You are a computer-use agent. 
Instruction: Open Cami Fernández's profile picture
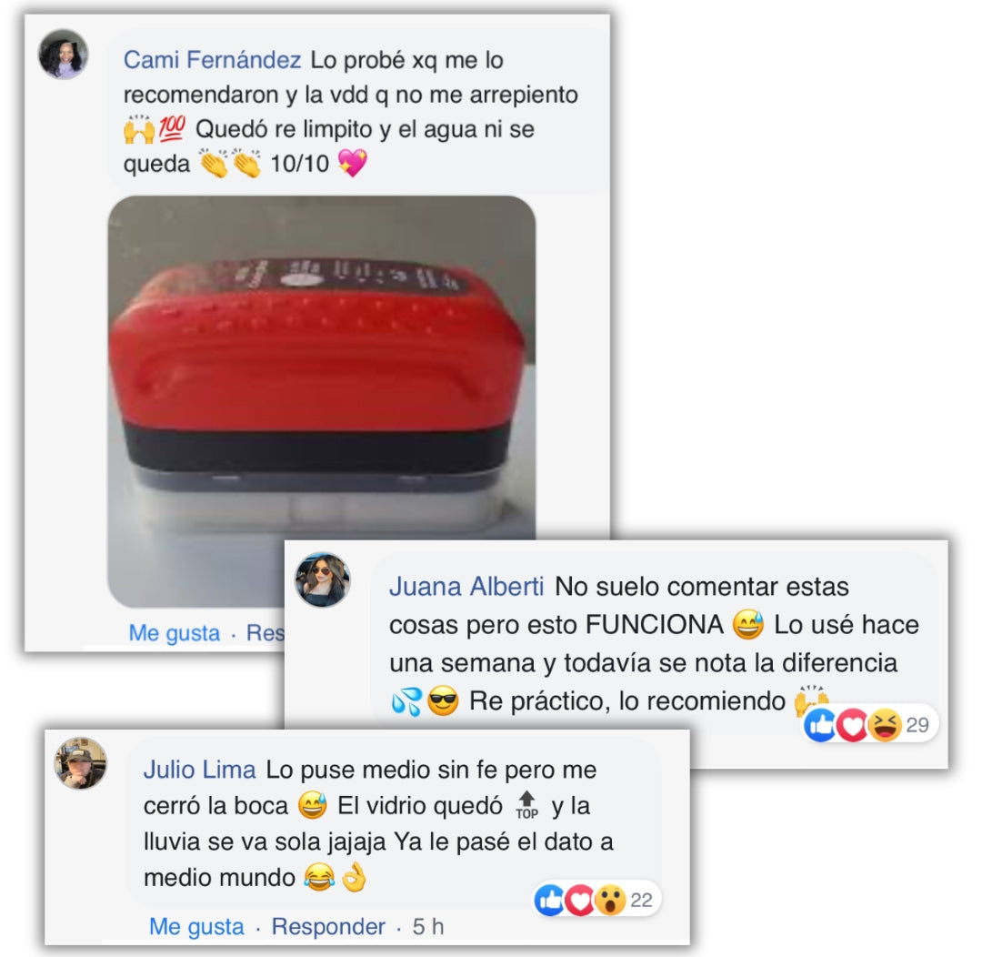[64, 54]
